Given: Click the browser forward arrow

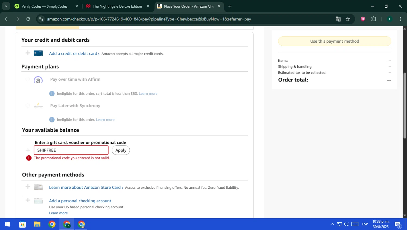Looking at the screenshot, I should coord(17,19).
